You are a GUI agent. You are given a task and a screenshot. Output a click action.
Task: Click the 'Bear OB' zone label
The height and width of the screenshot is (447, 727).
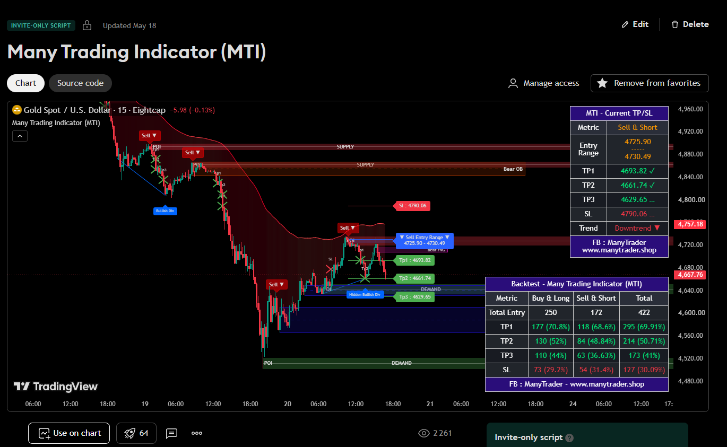coord(513,169)
